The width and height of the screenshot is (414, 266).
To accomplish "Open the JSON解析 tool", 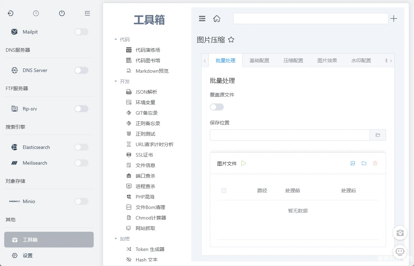I will tap(146, 92).
